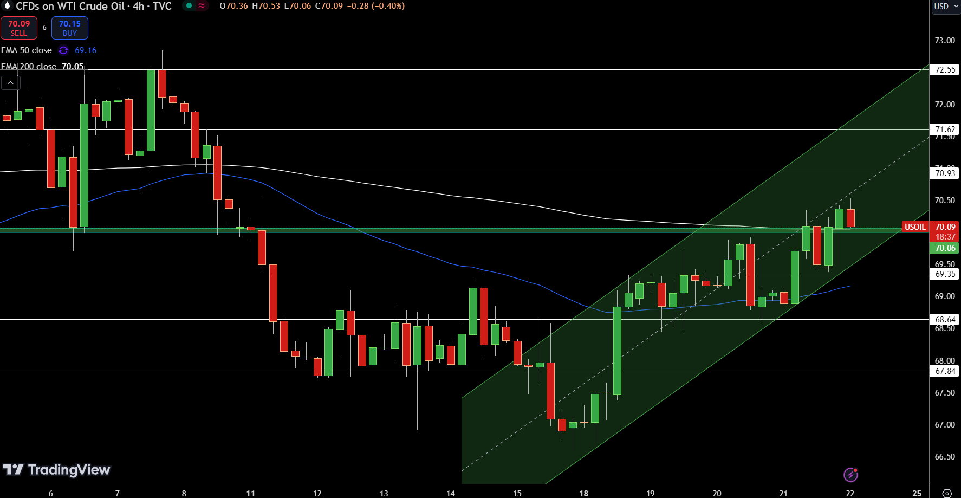Click the 11 date on the time axis
This screenshot has height=498, width=961.
click(x=250, y=493)
